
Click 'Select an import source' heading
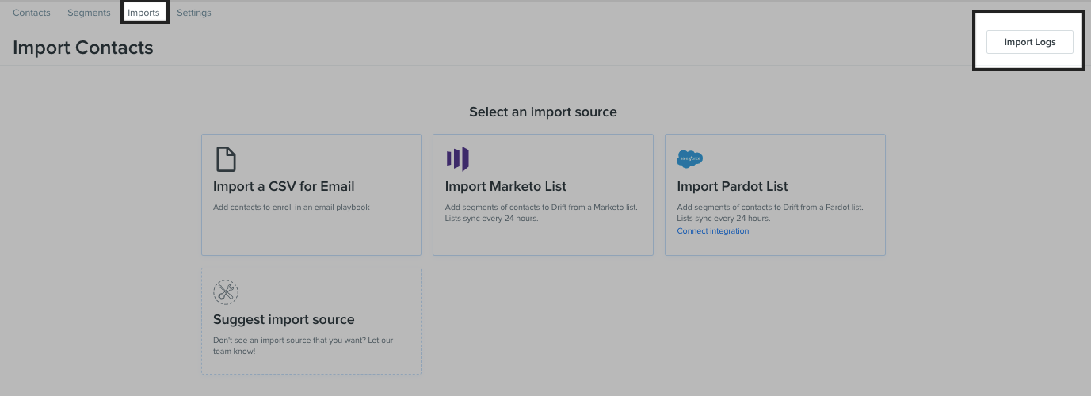[x=543, y=112]
